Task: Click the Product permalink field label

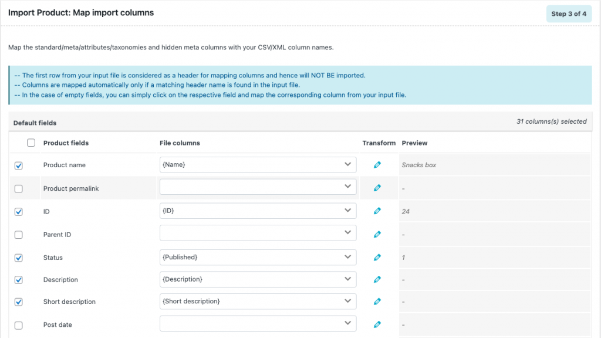Action: 71,188
